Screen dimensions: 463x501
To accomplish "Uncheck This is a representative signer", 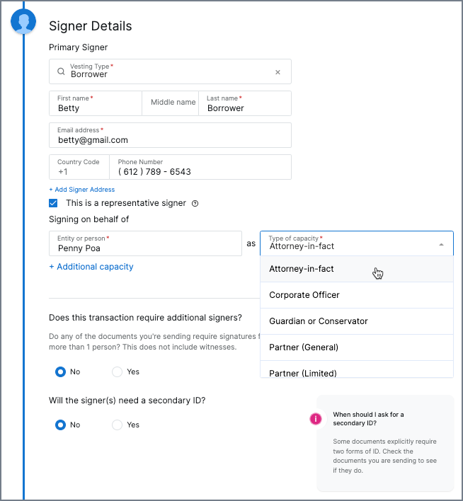I will (53, 203).
